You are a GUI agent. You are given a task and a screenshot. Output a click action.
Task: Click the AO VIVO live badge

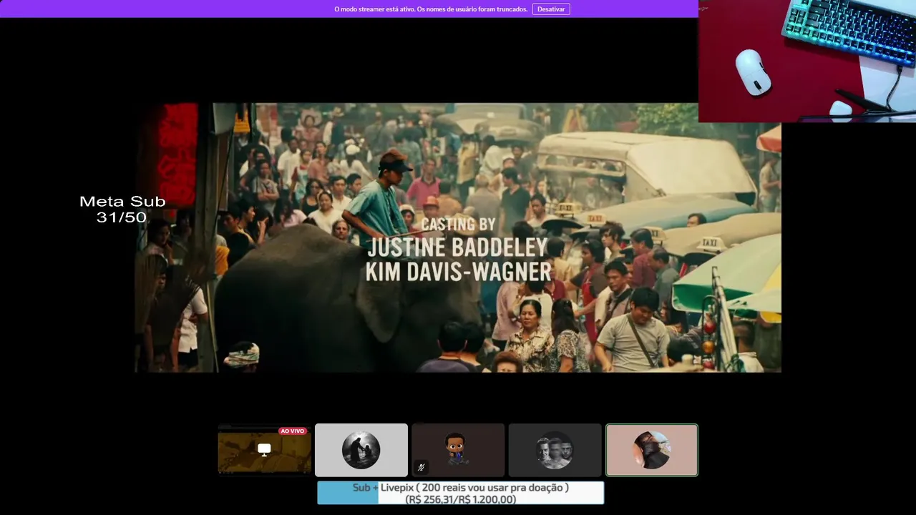pyautogui.click(x=293, y=431)
